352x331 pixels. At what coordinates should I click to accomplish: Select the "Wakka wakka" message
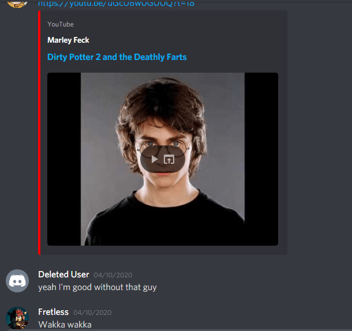(65, 325)
